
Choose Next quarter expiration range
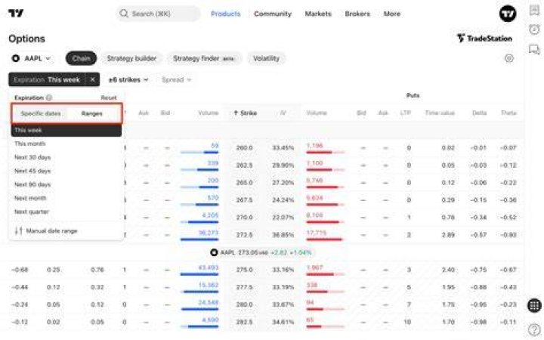tap(66, 212)
